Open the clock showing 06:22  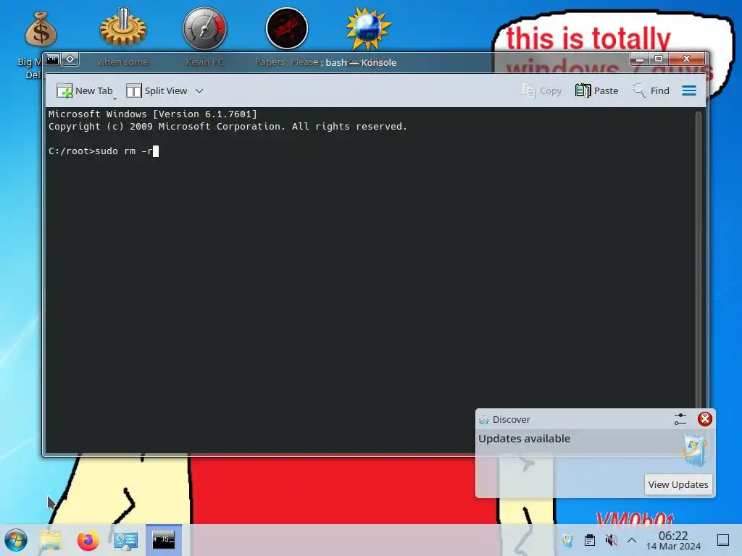coord(673,540)
